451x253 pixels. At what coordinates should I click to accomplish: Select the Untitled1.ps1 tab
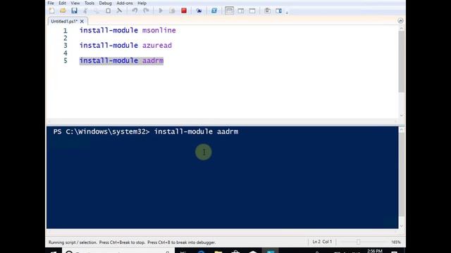tap(64, 21)
